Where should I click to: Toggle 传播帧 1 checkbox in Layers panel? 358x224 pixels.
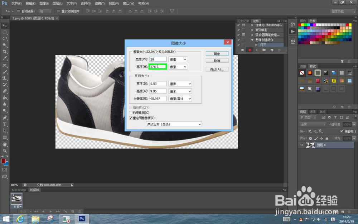(342, 131)
